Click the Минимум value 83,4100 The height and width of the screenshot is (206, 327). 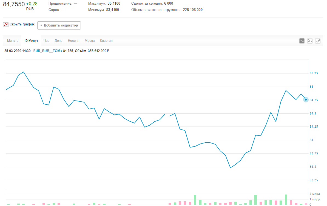(113, 10)
